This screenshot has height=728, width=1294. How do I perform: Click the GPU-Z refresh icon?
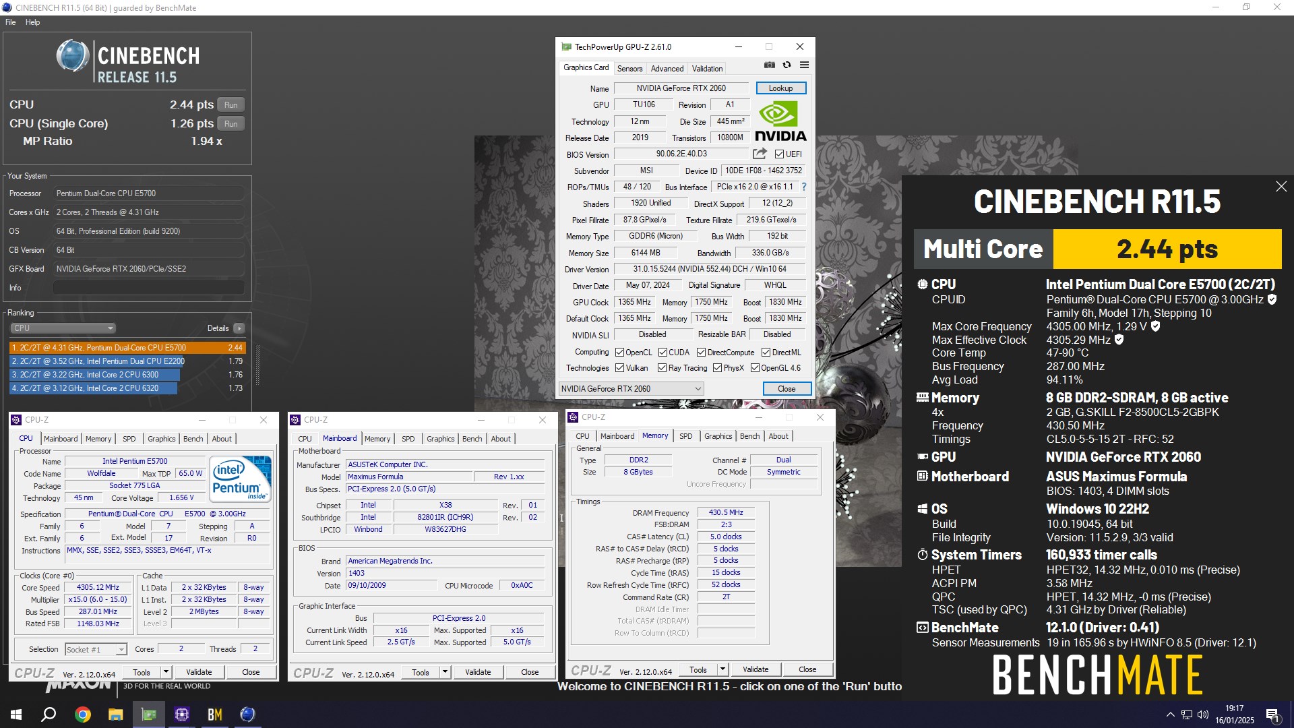787,65
